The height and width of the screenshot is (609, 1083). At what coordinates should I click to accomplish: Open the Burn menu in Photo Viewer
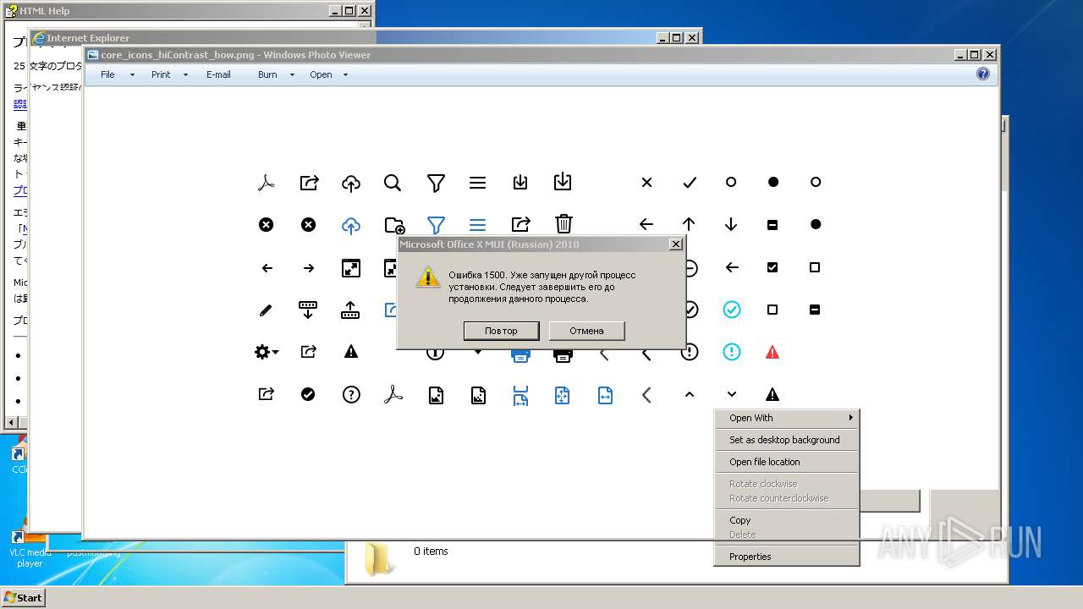coord(267,74)
